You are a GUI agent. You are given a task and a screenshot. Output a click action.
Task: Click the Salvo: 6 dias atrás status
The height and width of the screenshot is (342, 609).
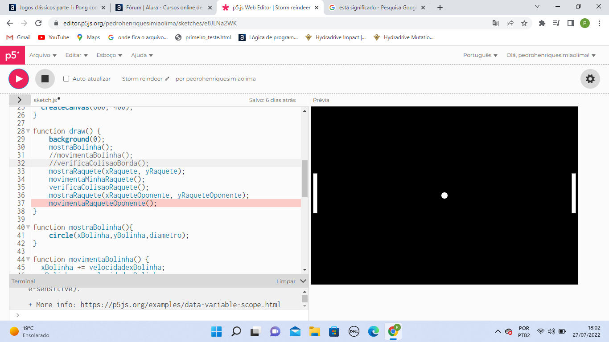272,100
